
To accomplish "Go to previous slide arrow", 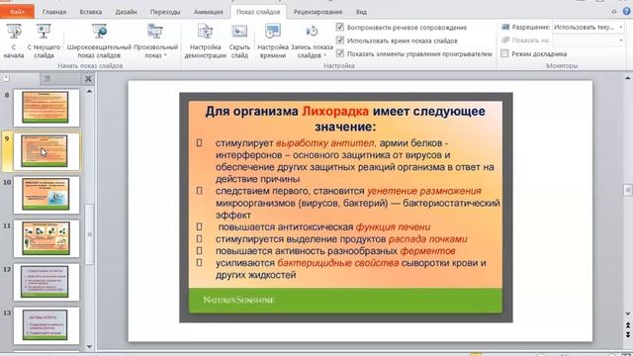I will pyautogui.click(x=628, y=325).
